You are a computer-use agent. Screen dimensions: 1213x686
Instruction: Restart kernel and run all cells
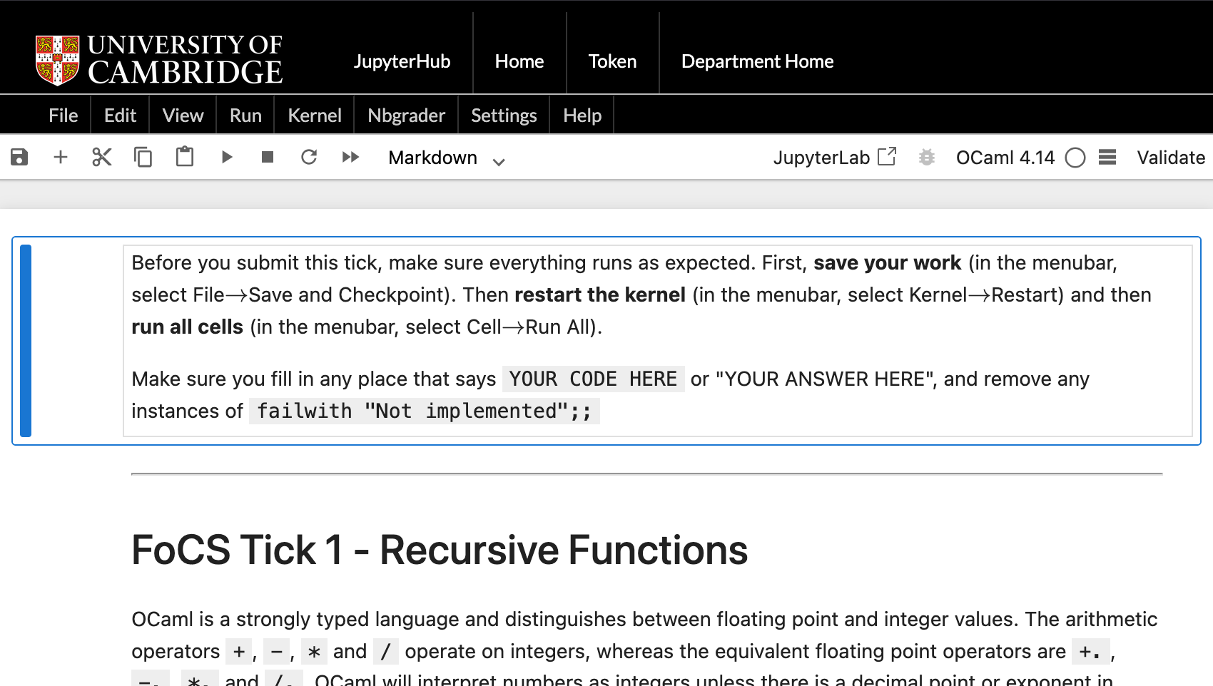click(350, 157)
